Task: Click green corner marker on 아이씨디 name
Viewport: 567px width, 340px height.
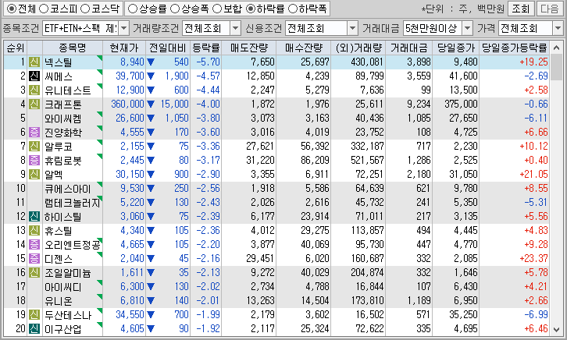Action: (x=100, y=282)
